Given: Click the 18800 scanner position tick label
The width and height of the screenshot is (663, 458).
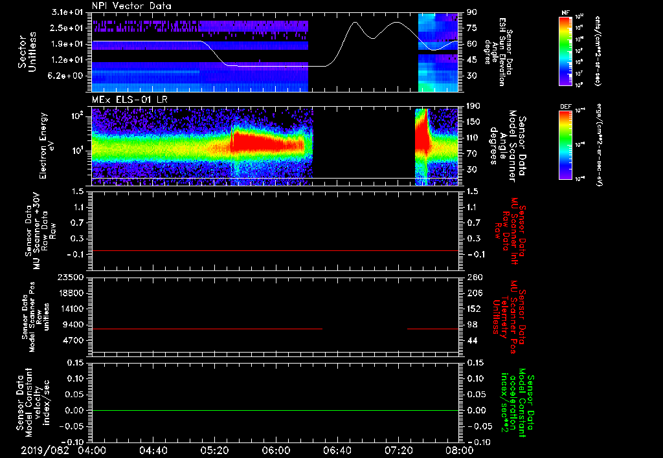Looking at the screenshot, I should pyautogui.click(x=71, y=293).
